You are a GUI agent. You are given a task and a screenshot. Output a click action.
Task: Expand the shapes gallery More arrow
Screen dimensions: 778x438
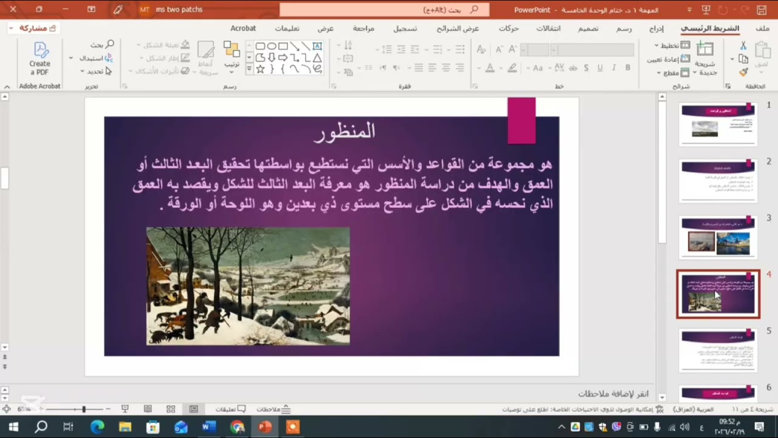click(249, 69)
